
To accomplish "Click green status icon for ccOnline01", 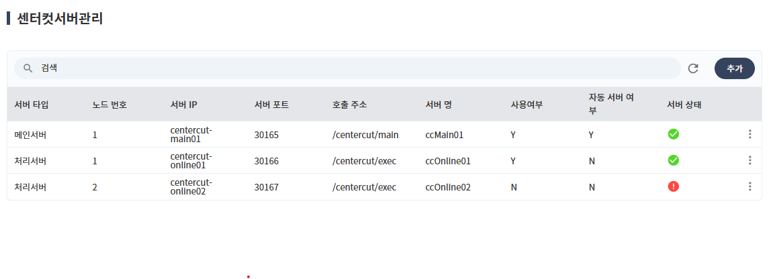I will pyautogui.click(x=673, y=160).
